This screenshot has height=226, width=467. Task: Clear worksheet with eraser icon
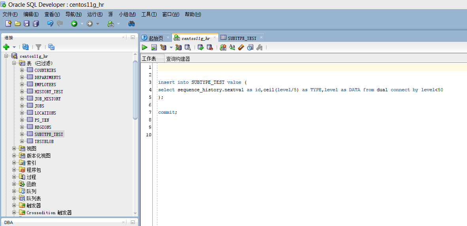tap(241, 47)
